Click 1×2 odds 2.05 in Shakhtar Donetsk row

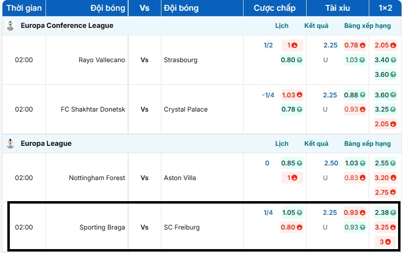click(385, 124)
